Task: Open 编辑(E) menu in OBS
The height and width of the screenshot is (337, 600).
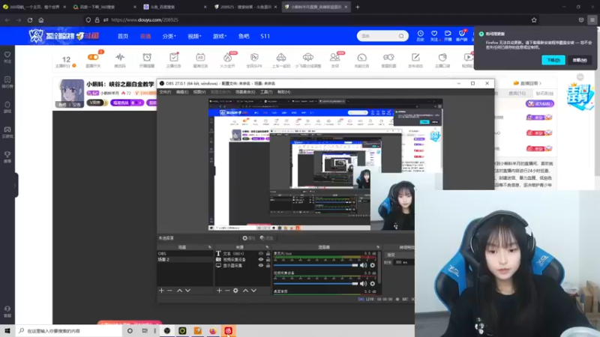Action: tap(181, 92)
